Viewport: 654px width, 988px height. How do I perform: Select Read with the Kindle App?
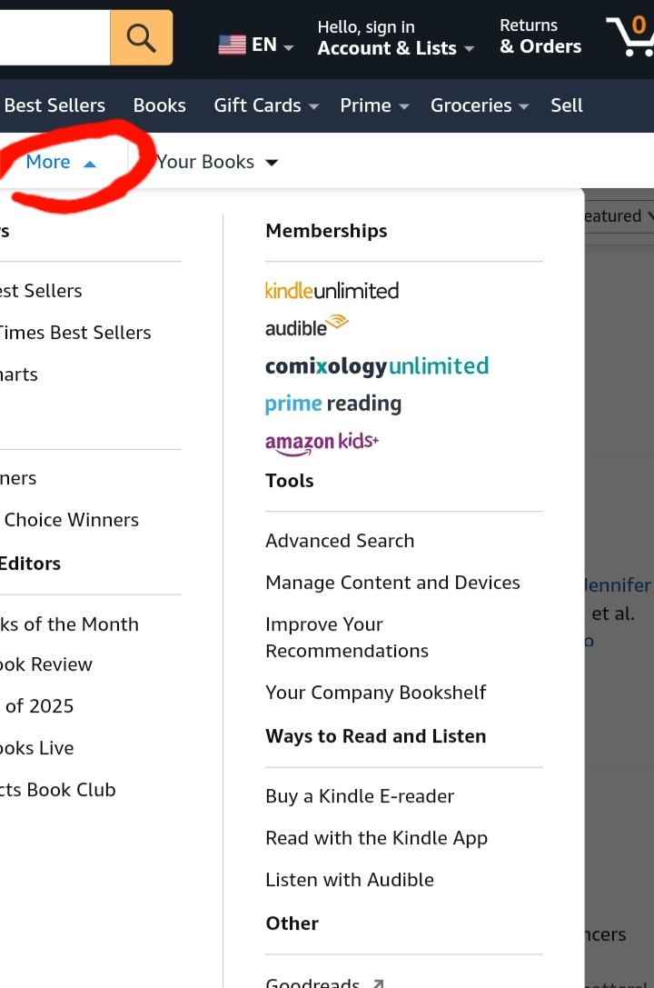(x=376, y=838)
